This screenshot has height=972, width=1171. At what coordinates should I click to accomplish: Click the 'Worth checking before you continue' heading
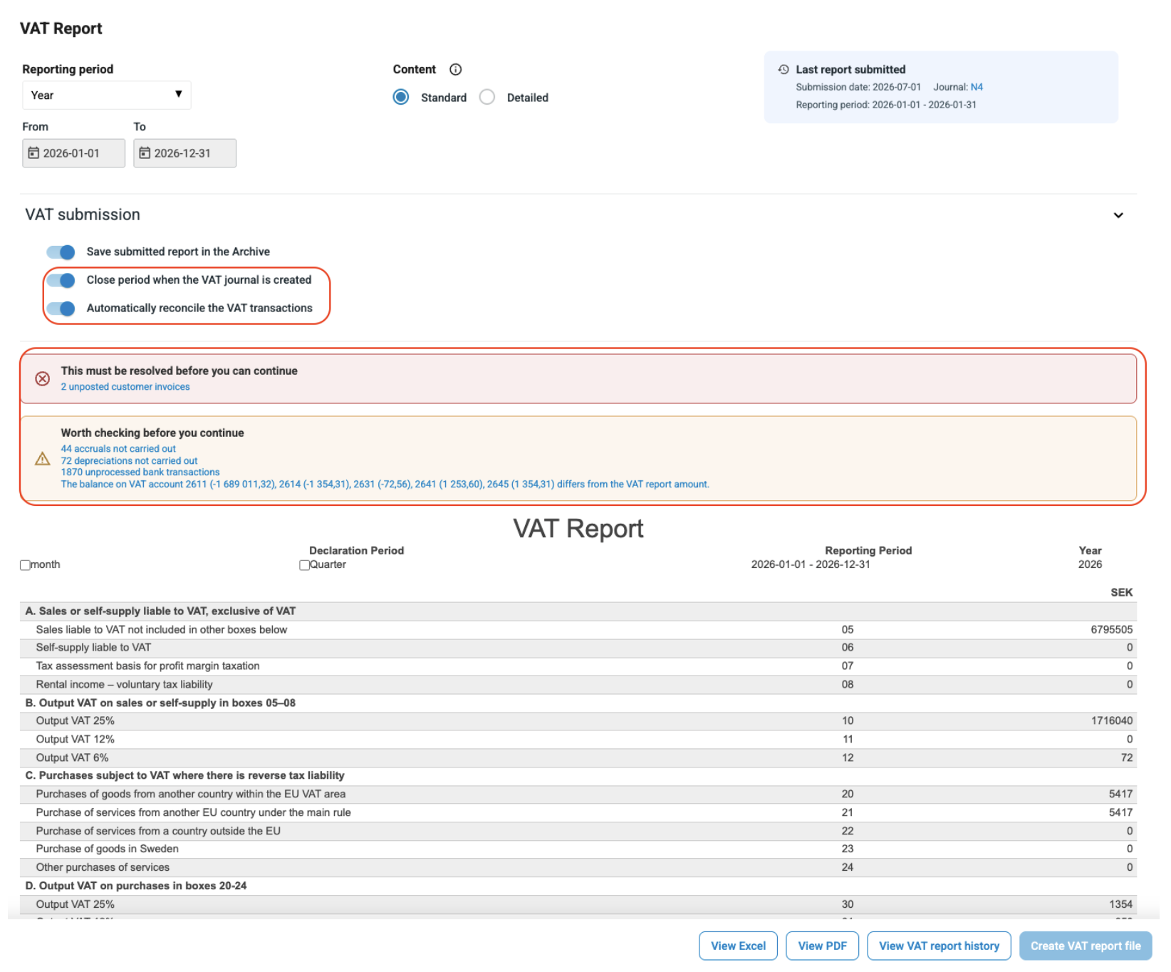point(152,433)
